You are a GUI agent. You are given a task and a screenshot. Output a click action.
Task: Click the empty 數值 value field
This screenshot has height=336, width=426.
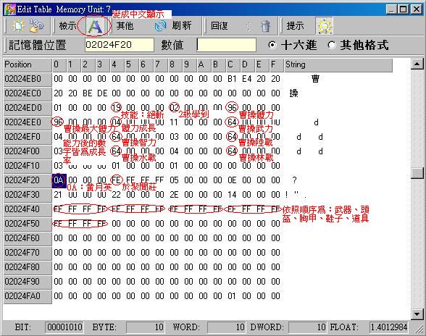pos(227,45)
